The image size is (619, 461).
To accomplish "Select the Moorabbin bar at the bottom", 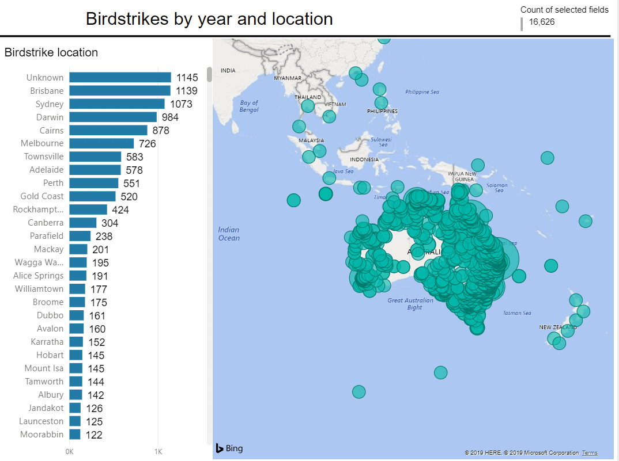I will 75,435.
